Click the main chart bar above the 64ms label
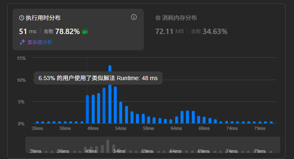Image resolution: width=294 pixels, height=159 pixels. [x=176, y=120]
